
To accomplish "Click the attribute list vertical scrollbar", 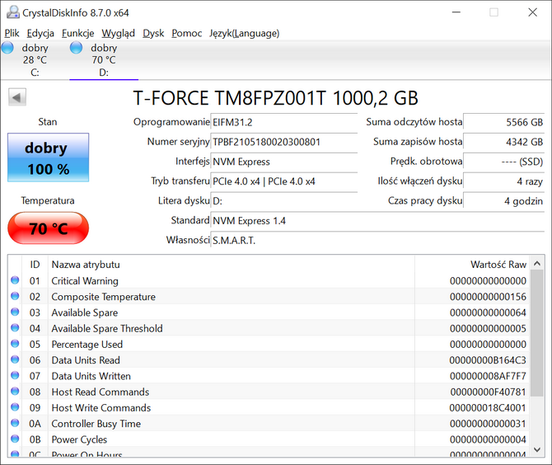I will [536, 355].
